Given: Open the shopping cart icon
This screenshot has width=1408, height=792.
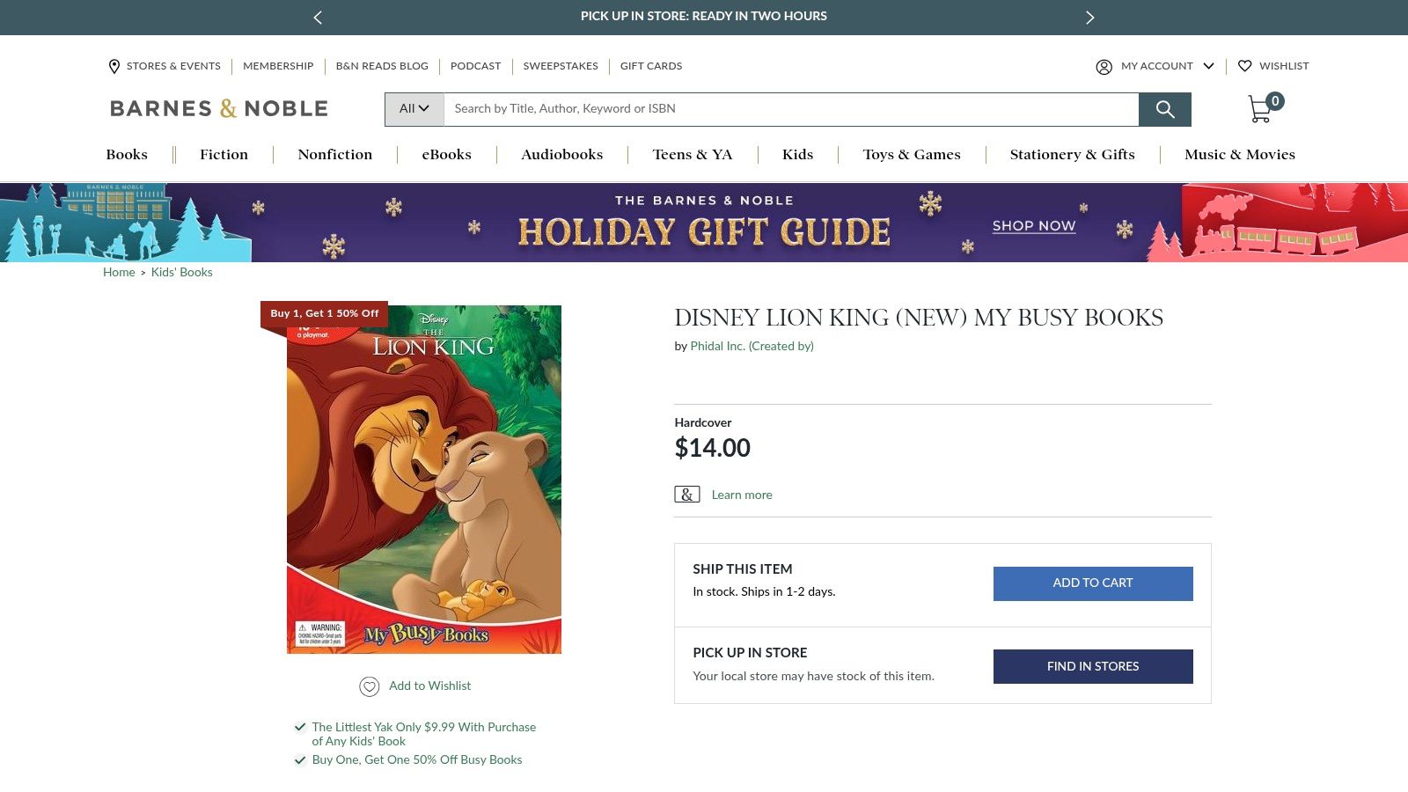Looking at the screenshot, I should pyautogui.click(x=1260, y=107).
